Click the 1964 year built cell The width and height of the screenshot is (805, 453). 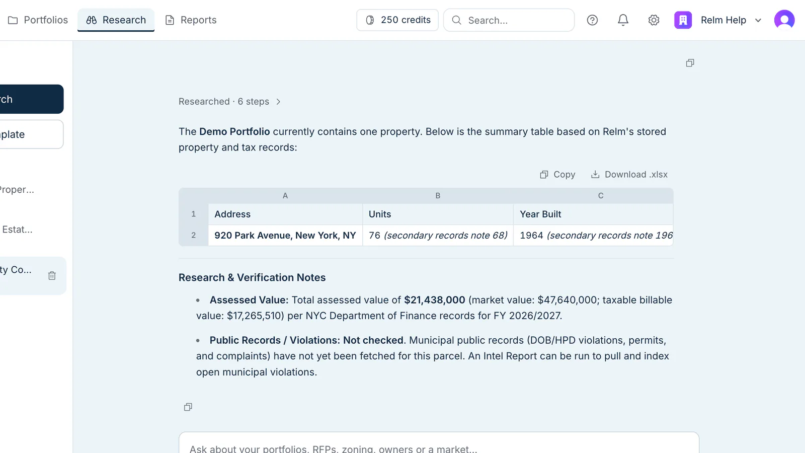click(x=593, y=235)
